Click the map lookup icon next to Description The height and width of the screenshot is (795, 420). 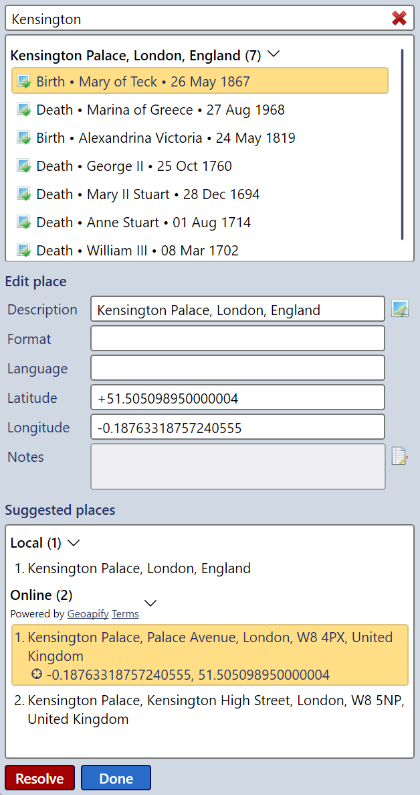coord(400,310)
